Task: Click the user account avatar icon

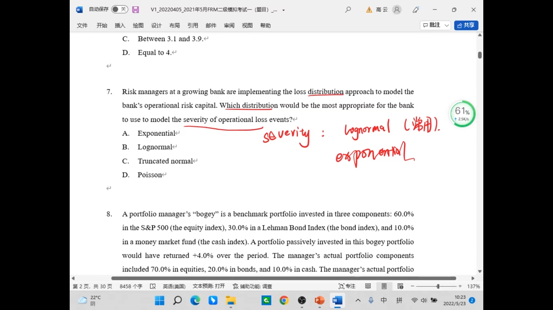Action: 397,10
